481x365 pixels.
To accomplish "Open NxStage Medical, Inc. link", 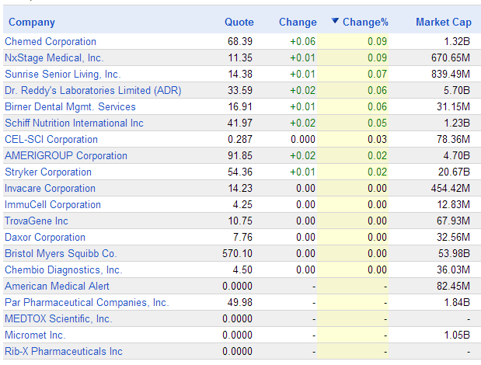I will [54, 57].
